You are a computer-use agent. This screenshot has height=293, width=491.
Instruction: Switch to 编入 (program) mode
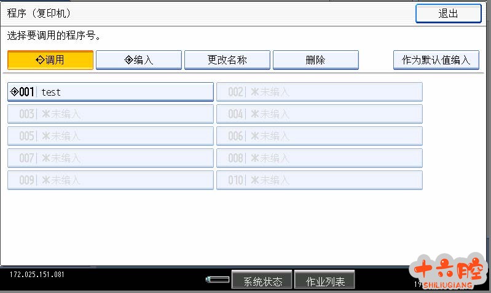coord(139,60)
